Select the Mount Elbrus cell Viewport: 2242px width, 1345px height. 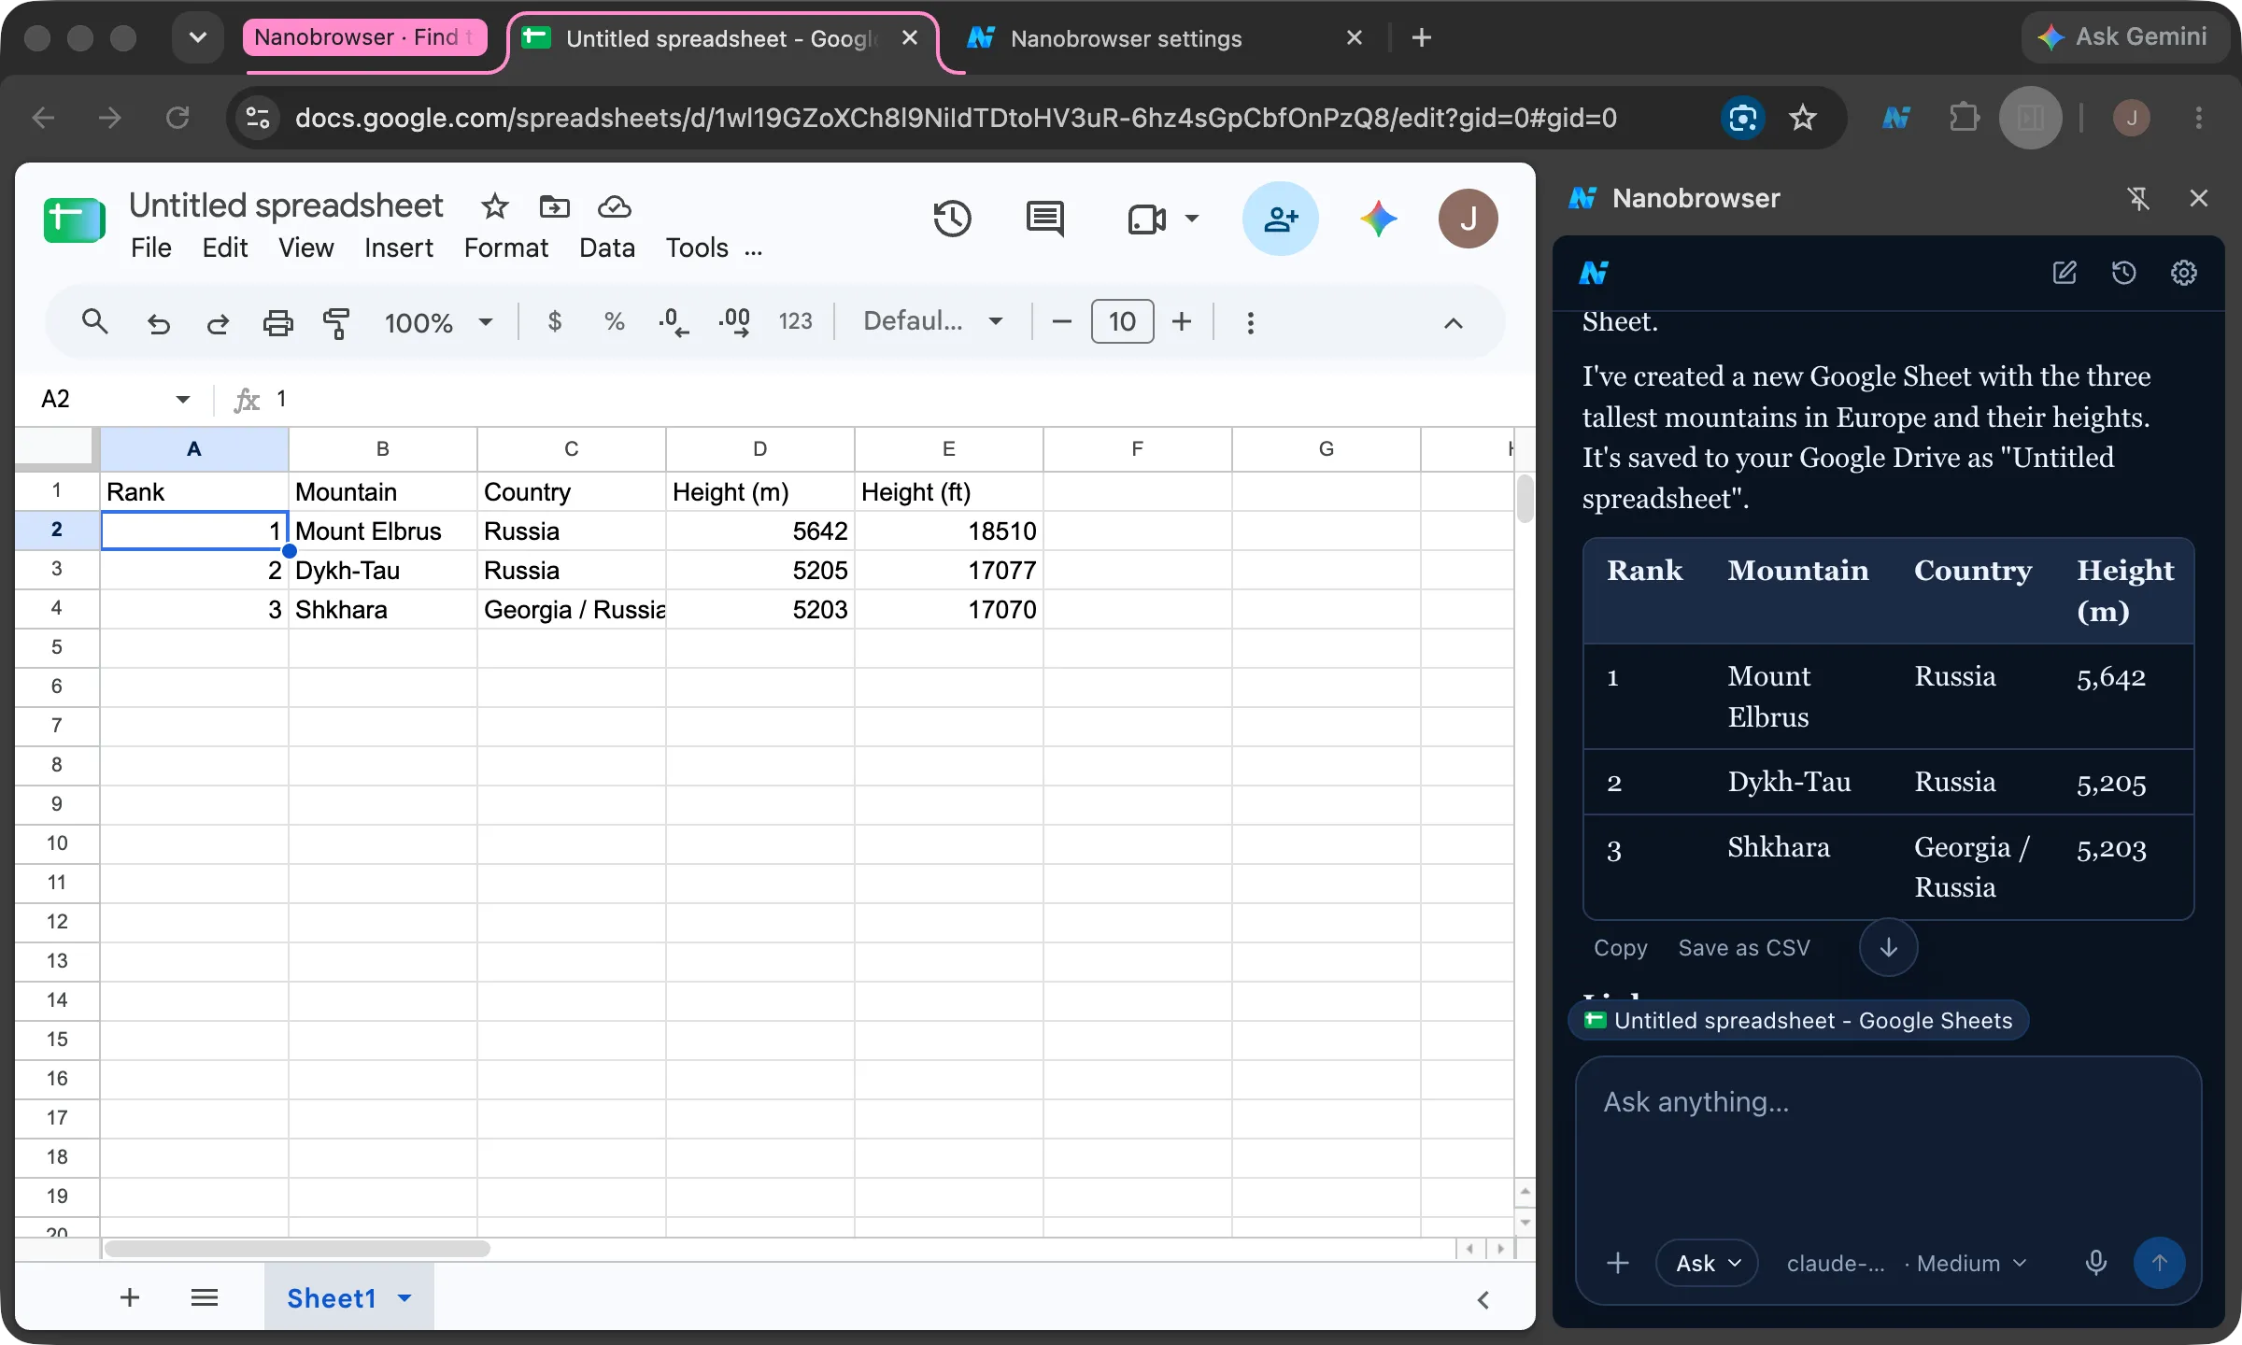click(x=383, y=531)
